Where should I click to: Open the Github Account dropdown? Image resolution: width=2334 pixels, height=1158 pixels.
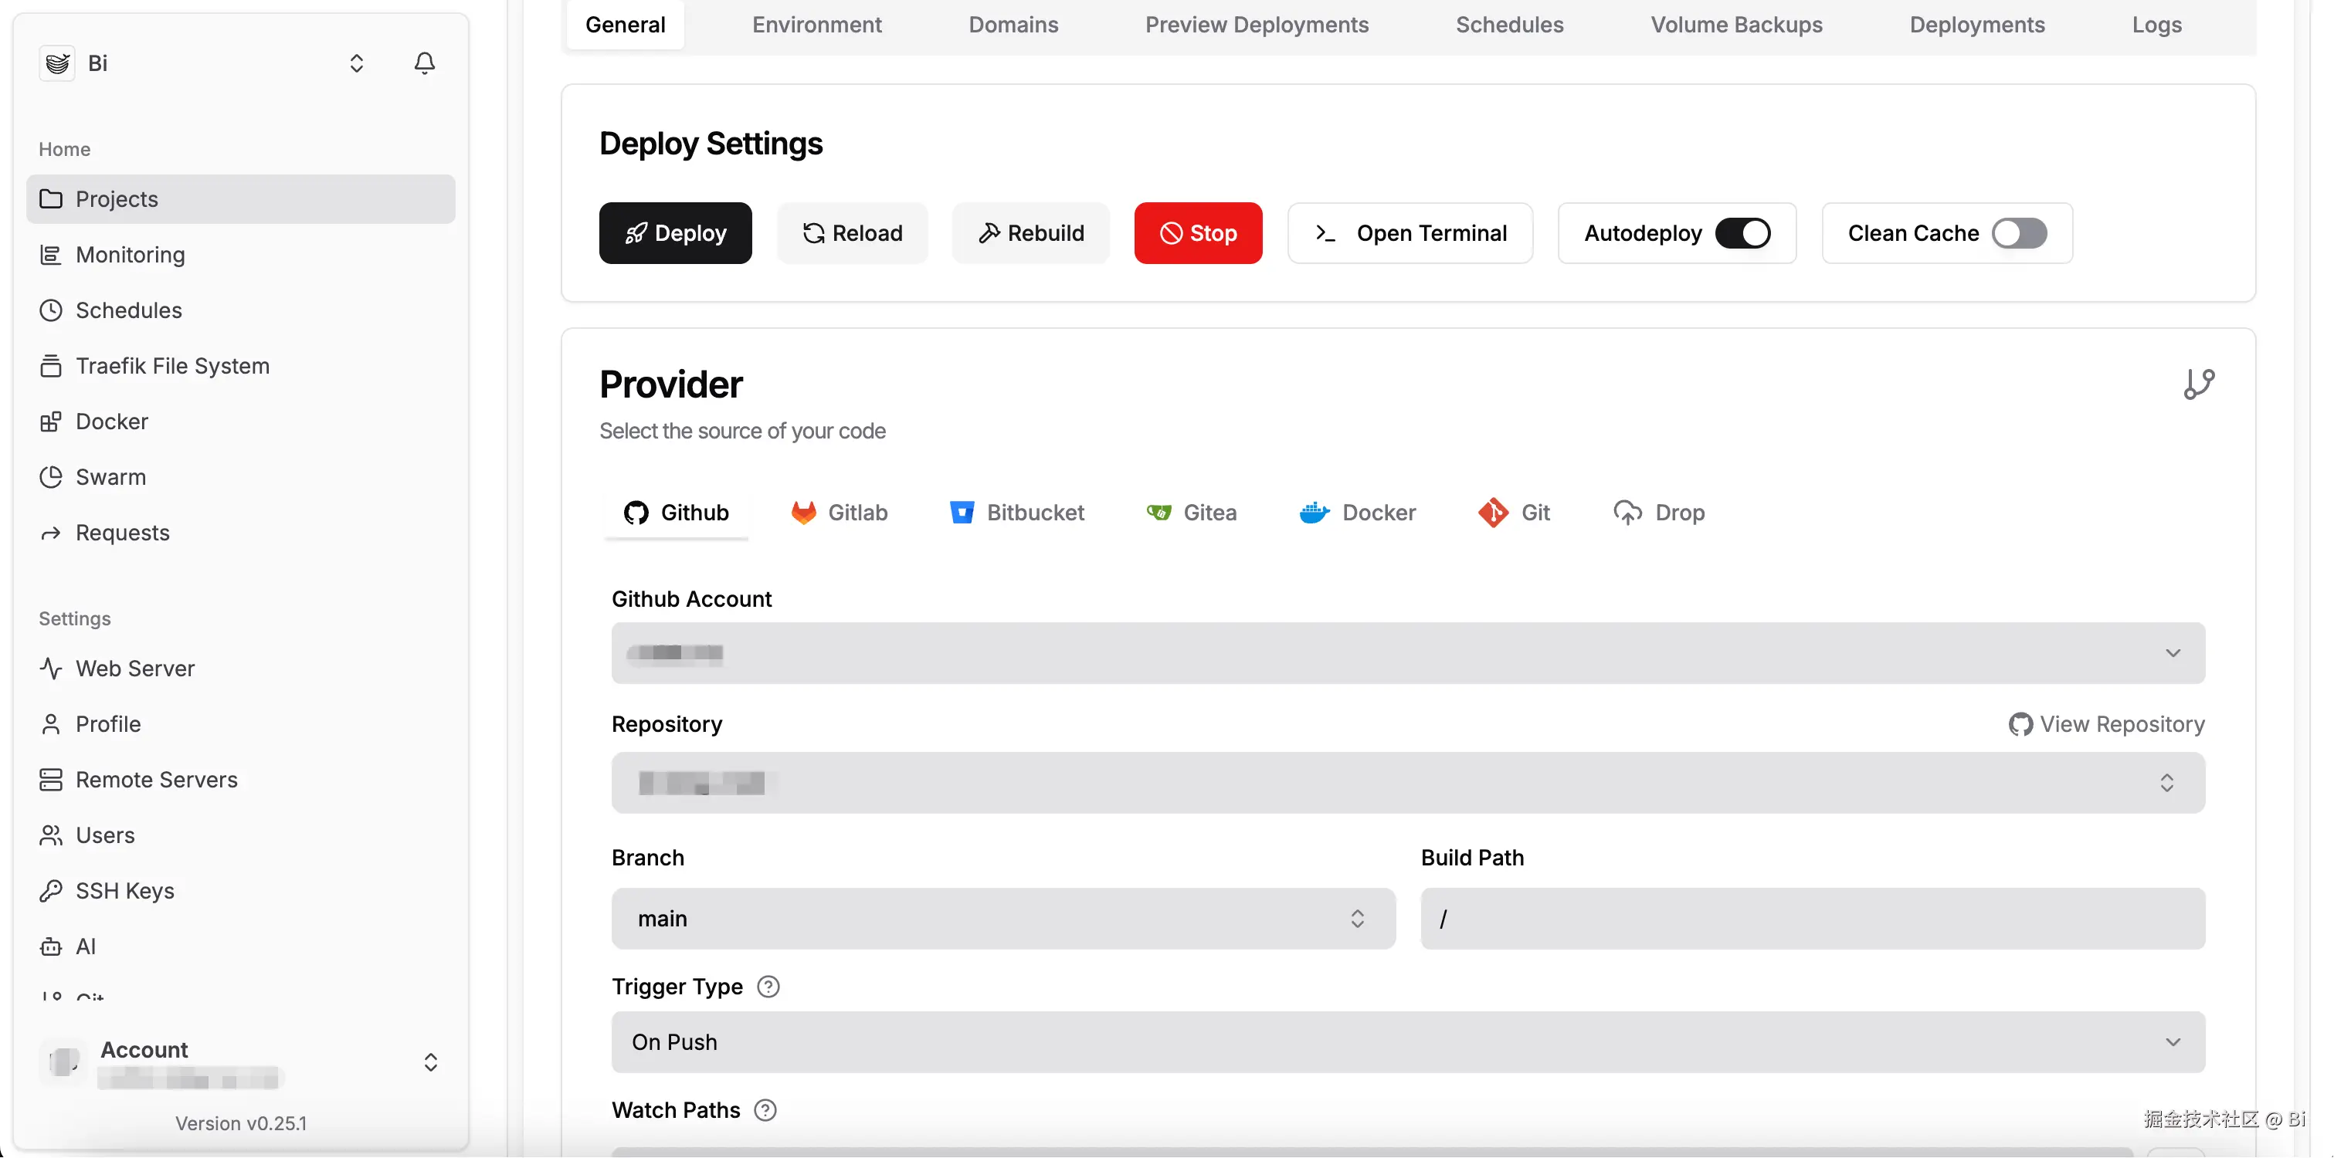[1407, 653]
